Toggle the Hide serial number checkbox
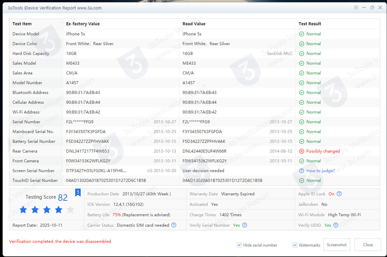This screenshot has width=387, height=257. (x=239, y=245)
